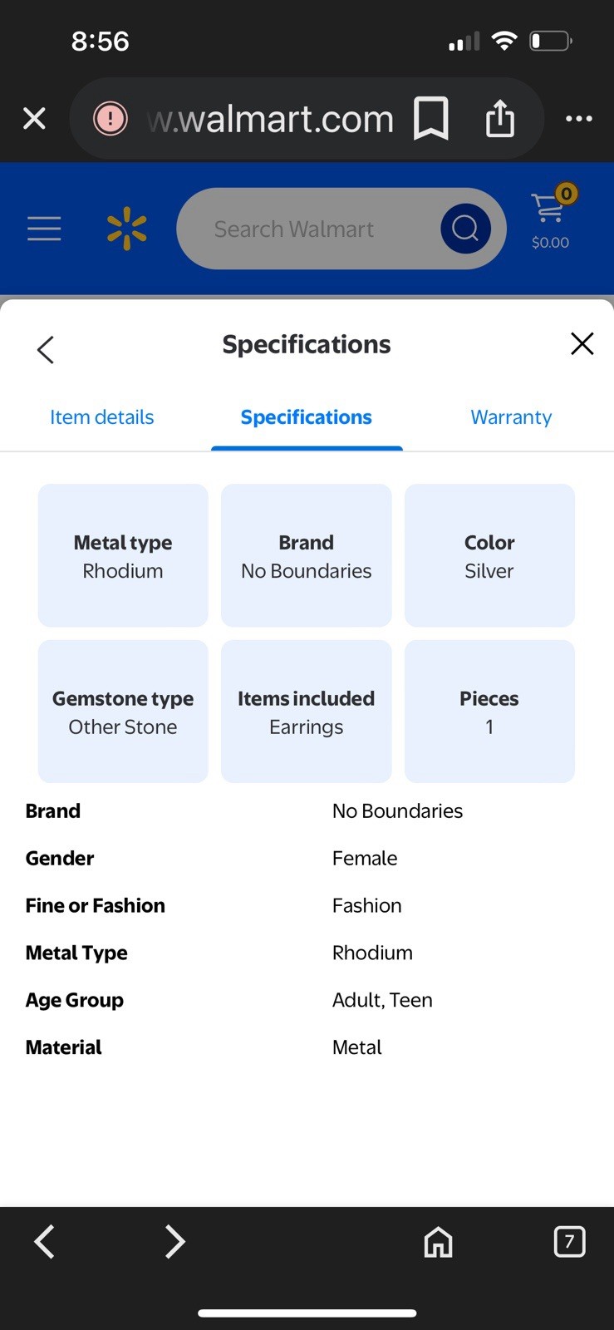Open the browser three-dots menu
This screenshot has height=1330, width=614.
(579, 119)
